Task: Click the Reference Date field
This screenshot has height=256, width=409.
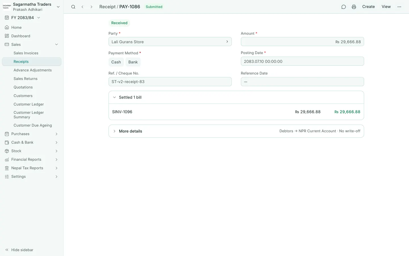Action: [302, 82]
